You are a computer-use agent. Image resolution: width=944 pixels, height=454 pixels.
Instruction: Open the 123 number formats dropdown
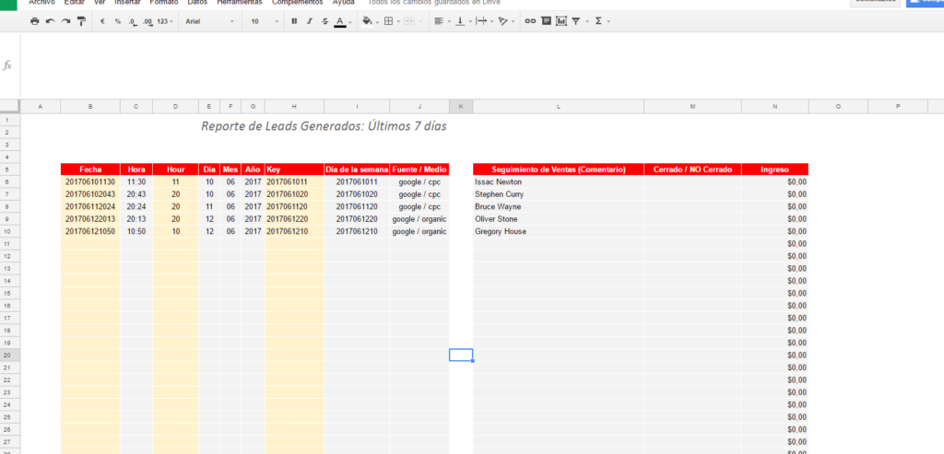164,21
